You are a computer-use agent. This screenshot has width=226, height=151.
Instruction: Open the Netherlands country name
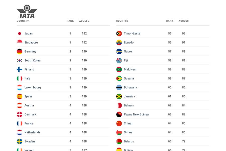pos(32,132)
